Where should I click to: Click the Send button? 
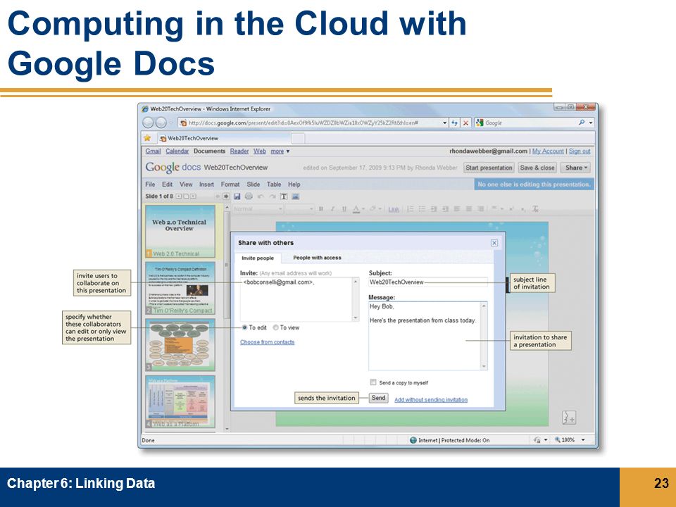pos(379,398)
